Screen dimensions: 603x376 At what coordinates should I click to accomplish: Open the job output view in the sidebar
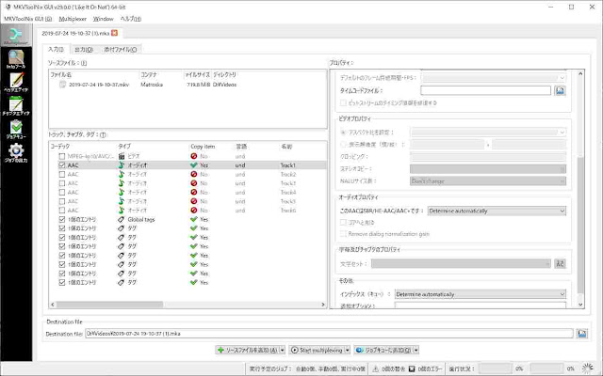click(x=16, y=153)
